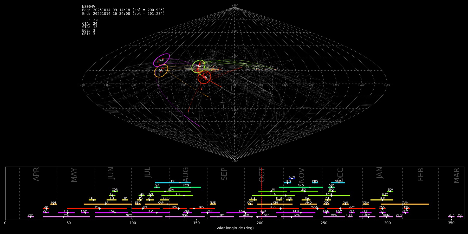The width and height of the screenshot is (468, 234).
Task: Click the NTA shower label in timeline
Action: click(297, 216)
